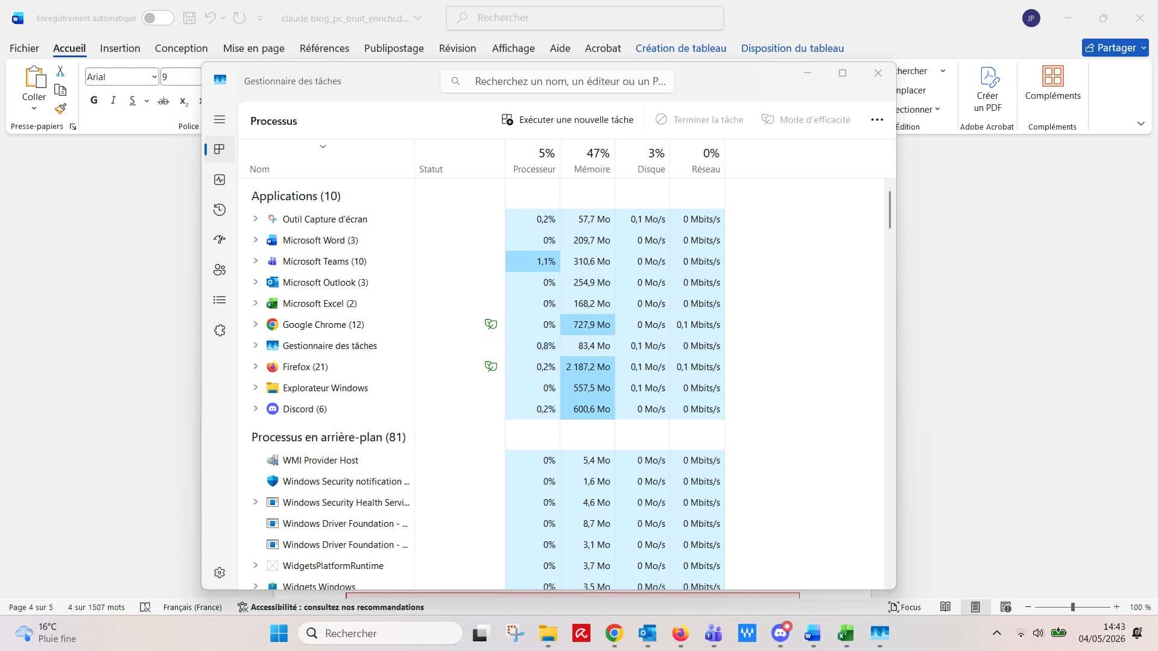Click the Task Manager vertical scrollbar
The width and height of the screenshot is (1158, 651).
coord(890,210)
